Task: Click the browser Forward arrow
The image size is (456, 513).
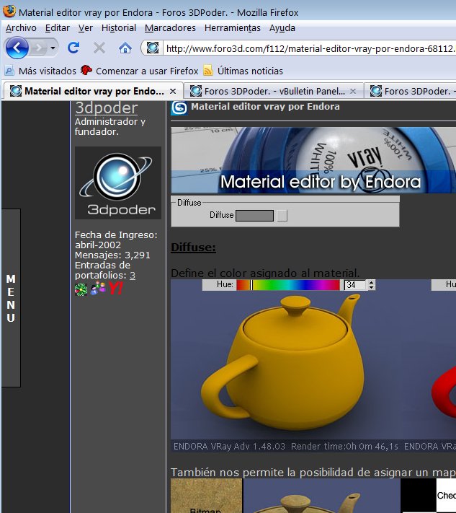Action: [x=39, y=48]
